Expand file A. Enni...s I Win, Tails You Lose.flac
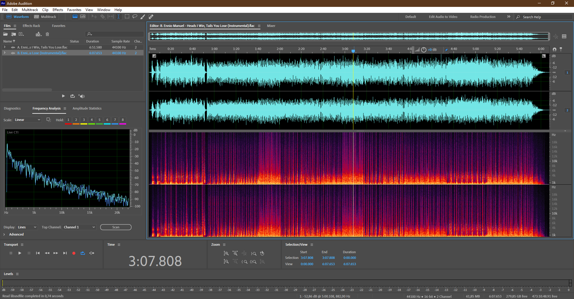Viewport: 574px width, 299px height. click(4, 47)
